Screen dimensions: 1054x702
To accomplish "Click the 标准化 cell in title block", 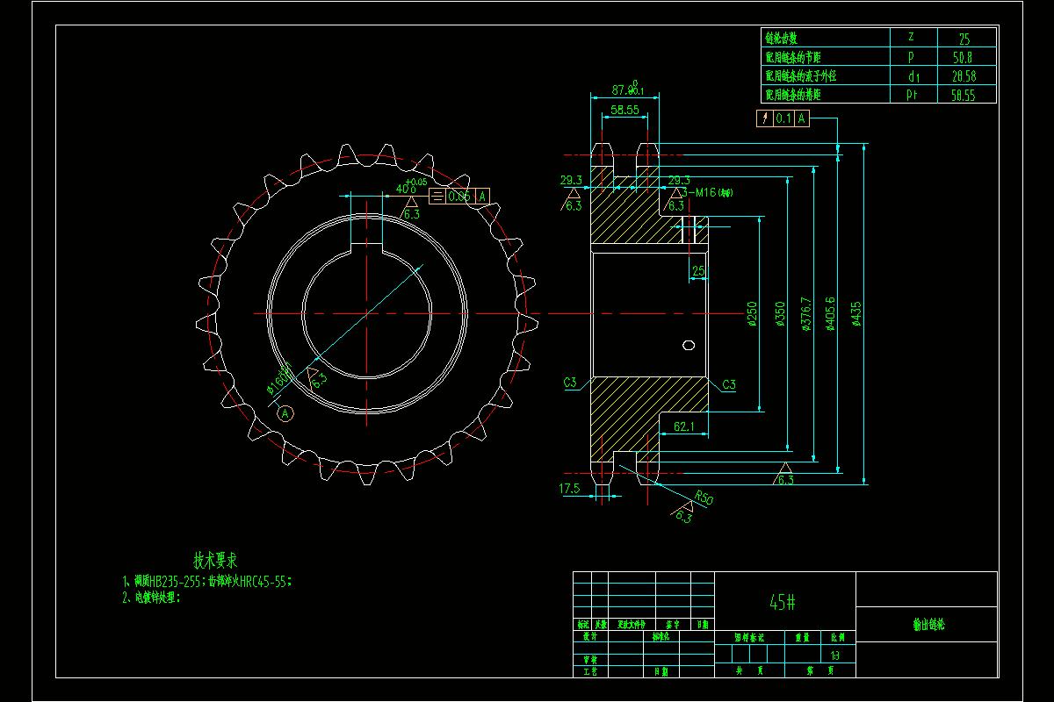I will 661,637.
